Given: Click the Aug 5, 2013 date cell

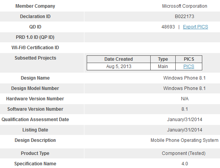Looking at the screenshot, I should (119, 67).
